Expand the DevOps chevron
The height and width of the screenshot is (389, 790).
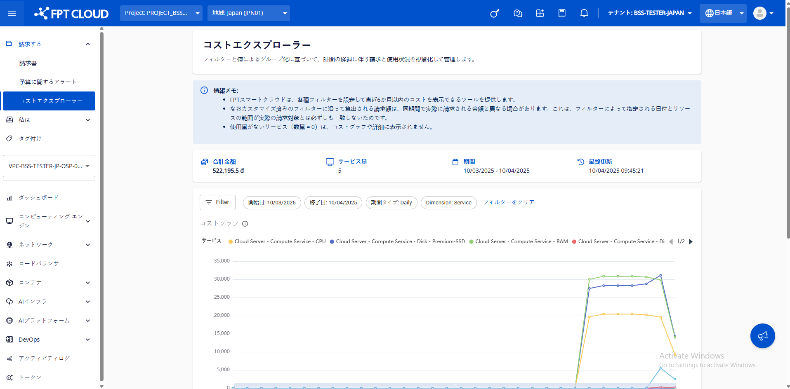pyautogui.click(x=88, y=340)
